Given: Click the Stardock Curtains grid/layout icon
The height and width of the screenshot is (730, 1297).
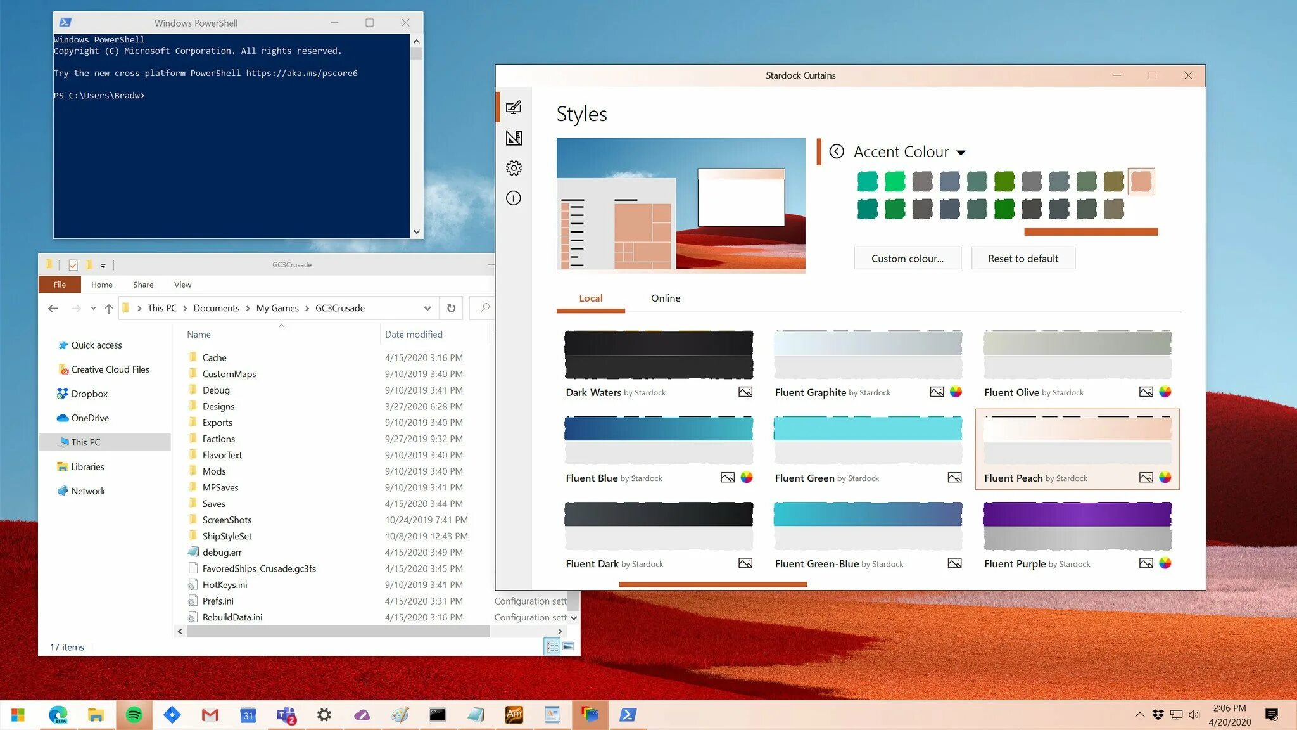Looking at the screenshot, I should (x=513, y=138).
